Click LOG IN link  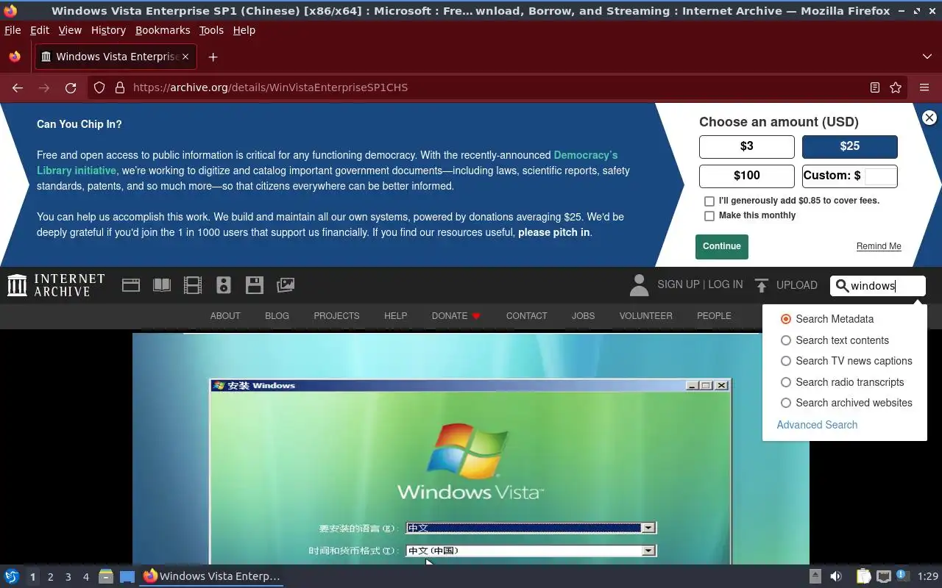[x=726, y=284]
